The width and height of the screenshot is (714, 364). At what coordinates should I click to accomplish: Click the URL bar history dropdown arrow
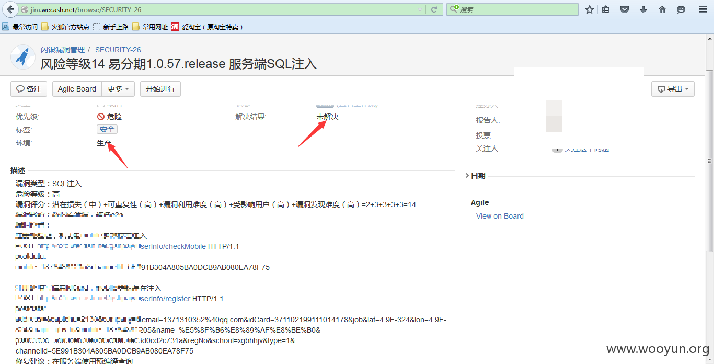coord(421,9)
